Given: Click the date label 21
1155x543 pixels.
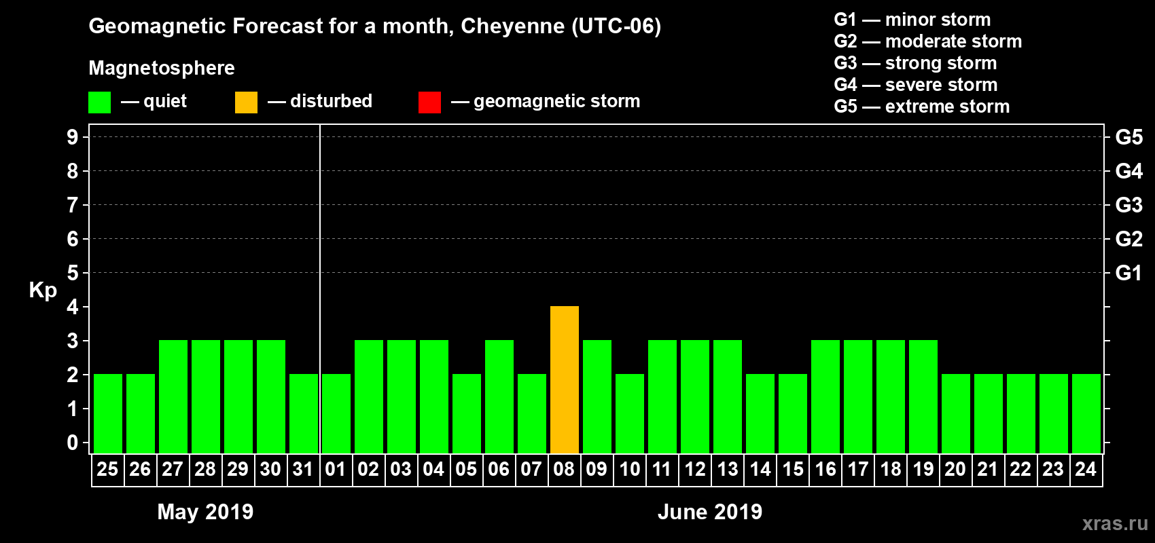Looking at the screenshot, I should (988, 469).
